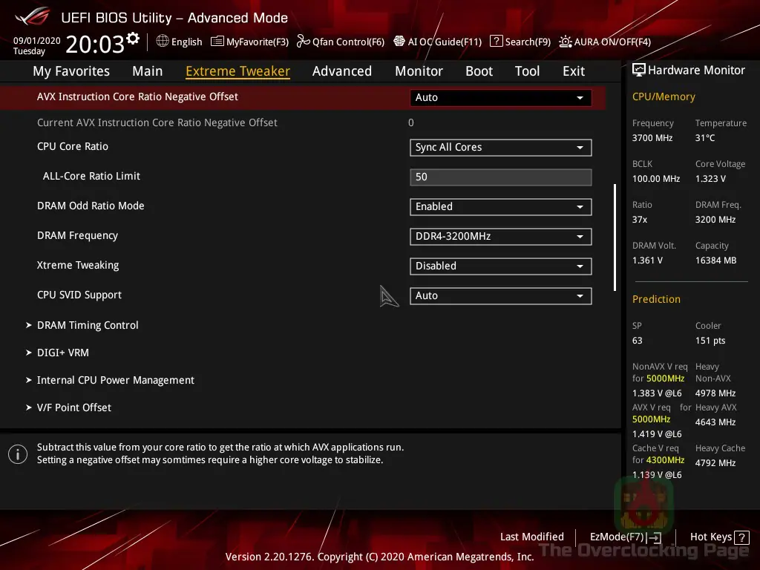
Task: Click the ALL-Core Ratio Limit field
Action: (499, 177)
